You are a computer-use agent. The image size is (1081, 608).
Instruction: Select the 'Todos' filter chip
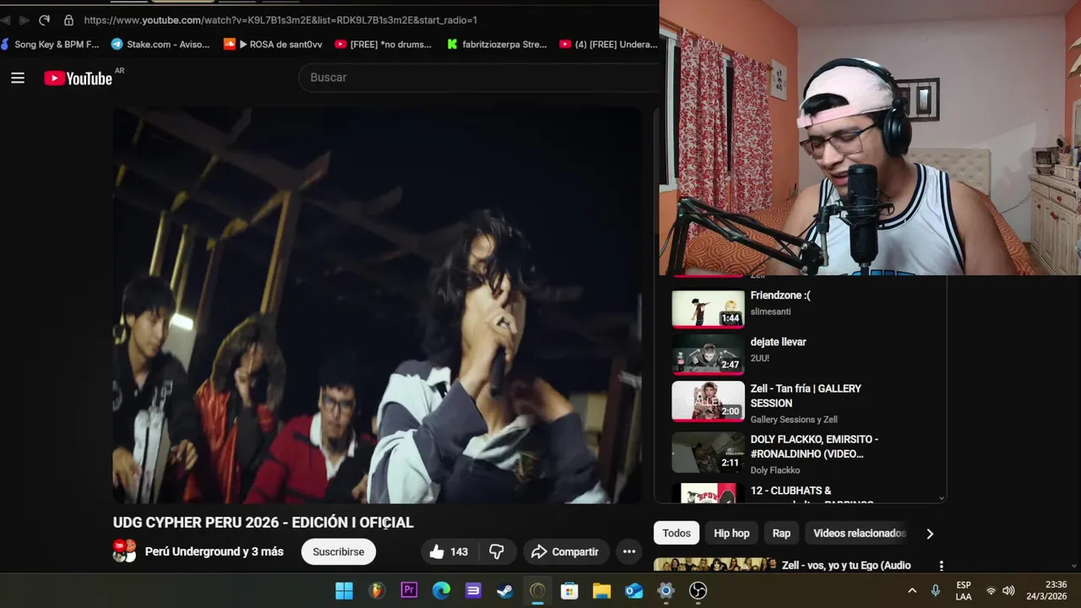coord(676,533)
